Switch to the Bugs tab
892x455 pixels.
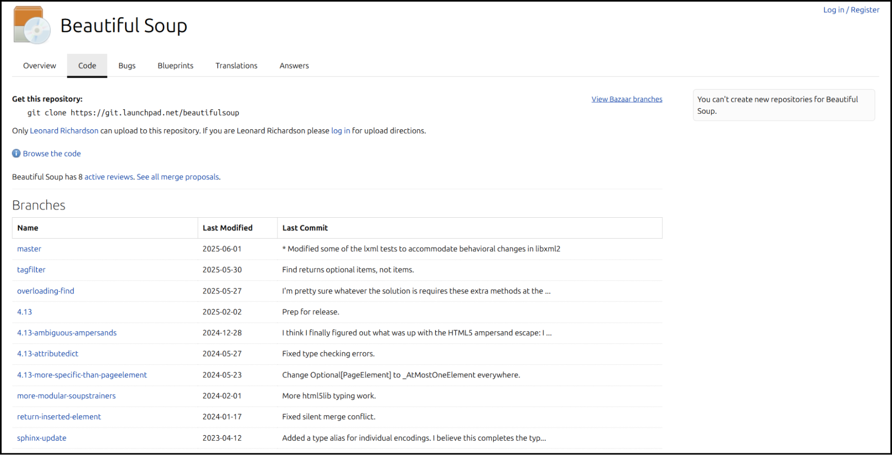pos(127,66)
